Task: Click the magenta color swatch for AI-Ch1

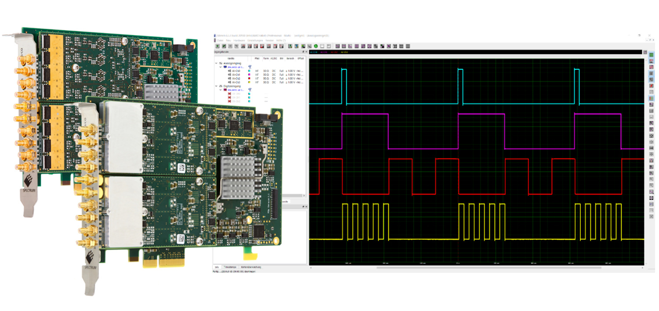Action: (x=249, y=75)
